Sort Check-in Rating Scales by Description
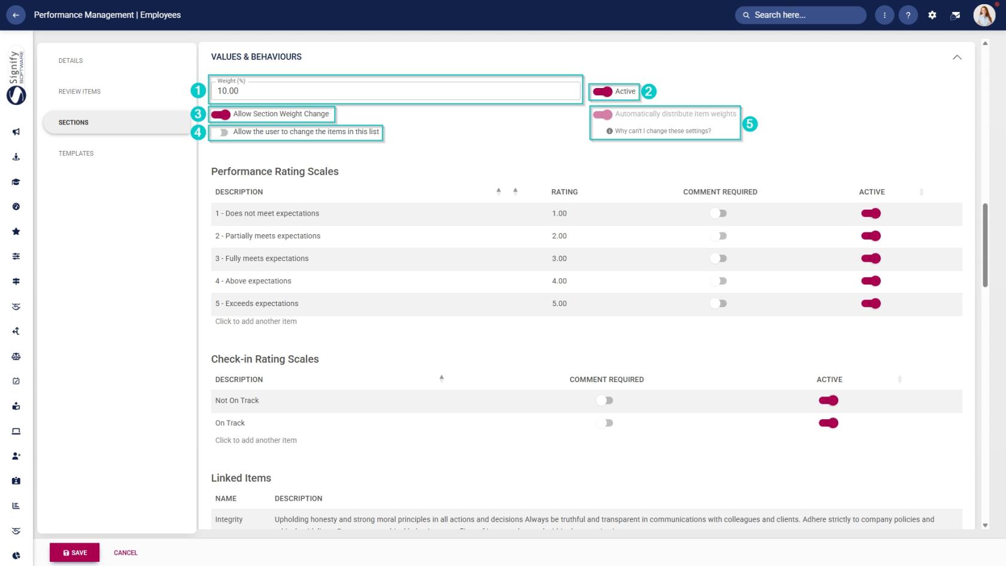The image size is (1006, 566). (441, 379)
